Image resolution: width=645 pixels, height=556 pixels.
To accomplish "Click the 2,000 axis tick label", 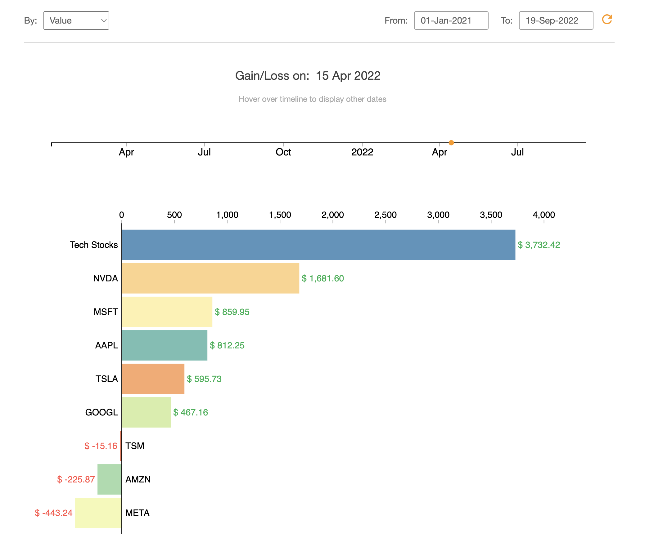I will (x=332, y=215).
